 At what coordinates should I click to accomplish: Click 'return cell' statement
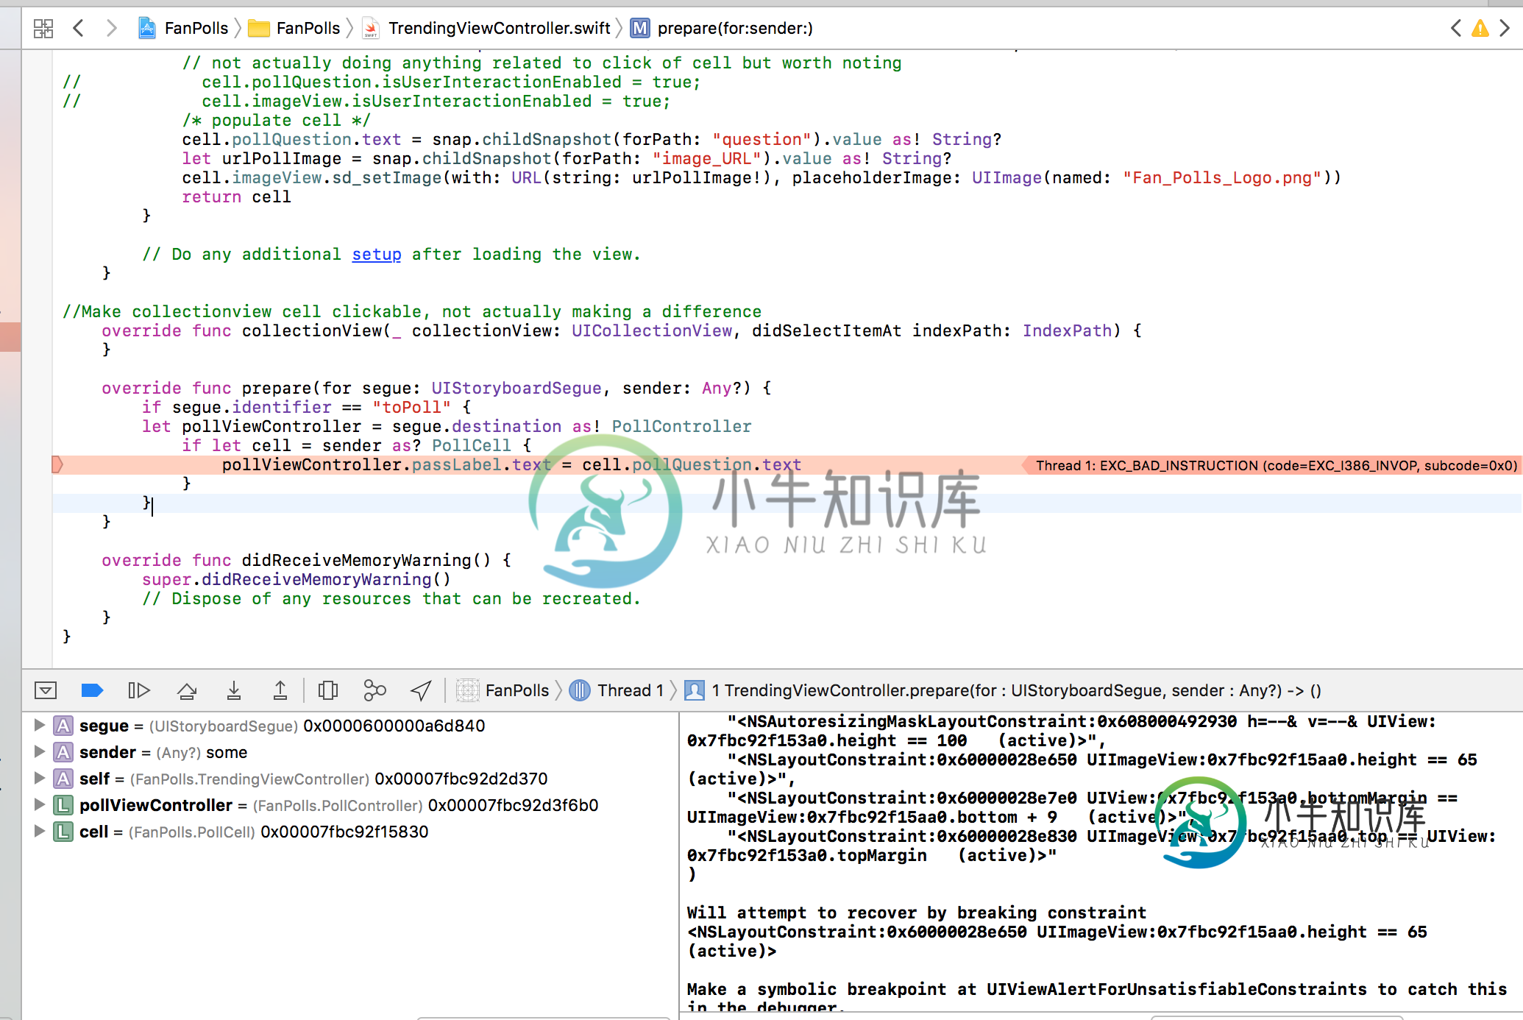click(x=237, y=197)
